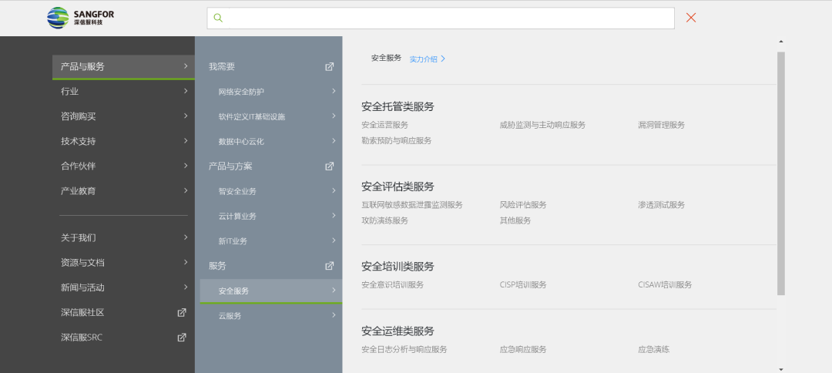The width and height of the screenshot is (832, 373).
Task: Click the 应急响应服务 link
Action: (522, 349)
